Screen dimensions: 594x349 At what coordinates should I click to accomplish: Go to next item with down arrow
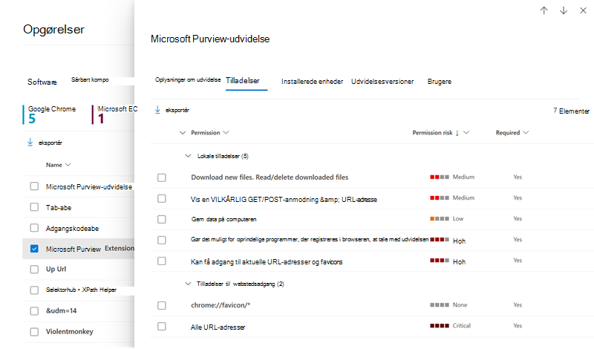pos(564,10)
